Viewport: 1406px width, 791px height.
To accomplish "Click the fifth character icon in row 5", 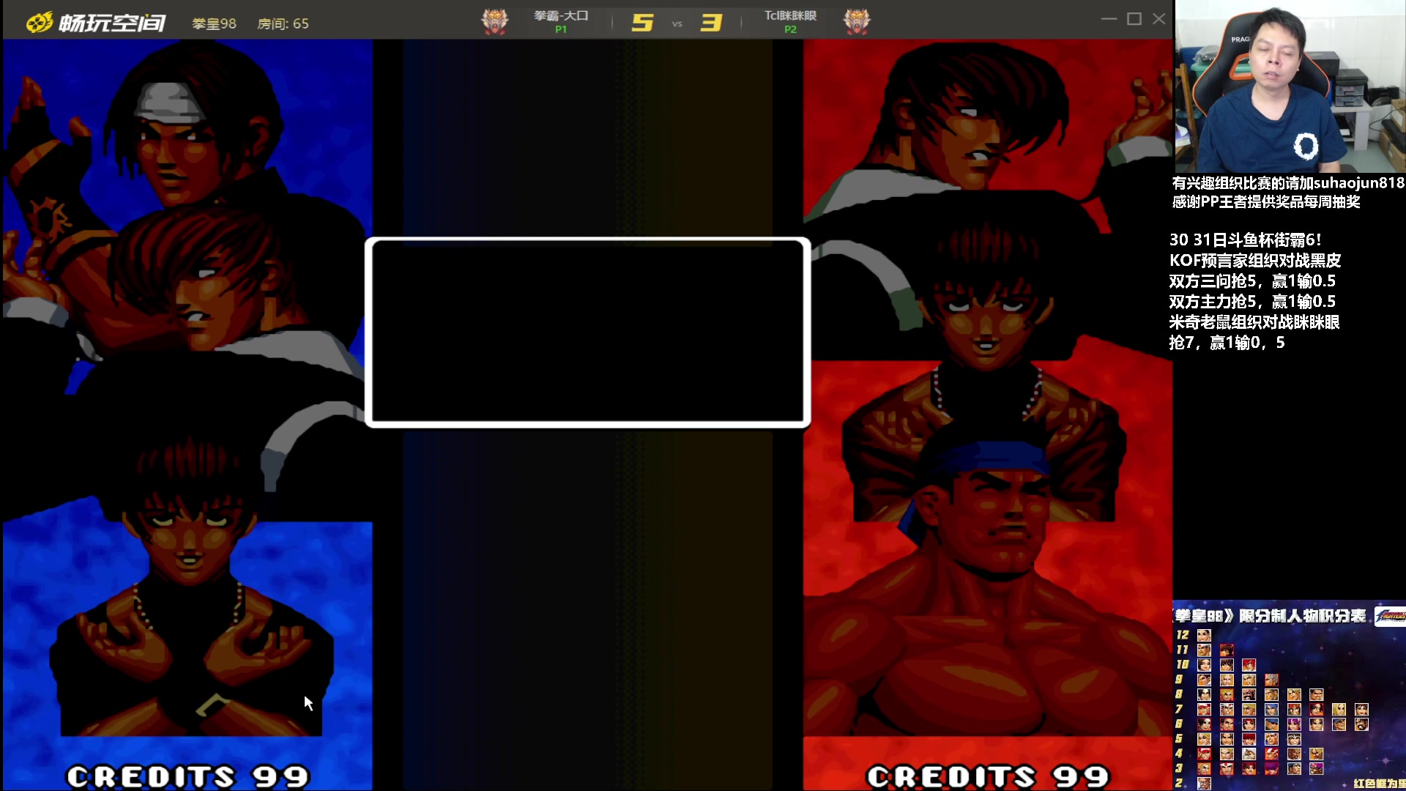I will [x=1294, y=739].
